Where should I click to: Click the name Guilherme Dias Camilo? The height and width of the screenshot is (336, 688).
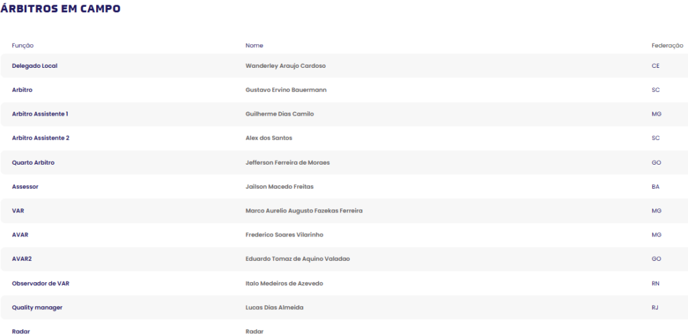[x=279, y=114]
